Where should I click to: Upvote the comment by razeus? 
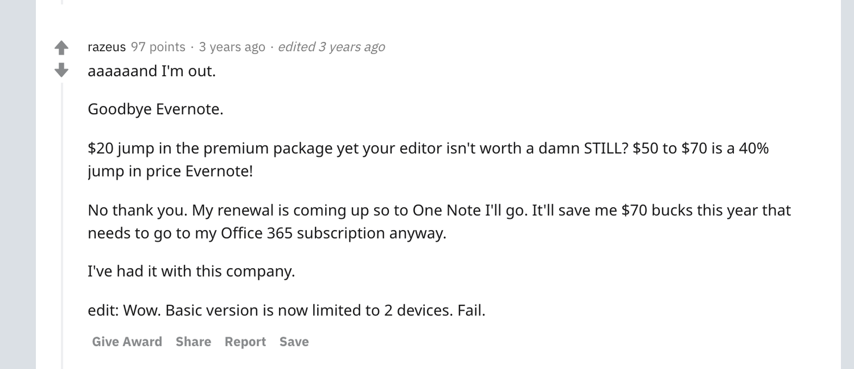tap(61, 48)
